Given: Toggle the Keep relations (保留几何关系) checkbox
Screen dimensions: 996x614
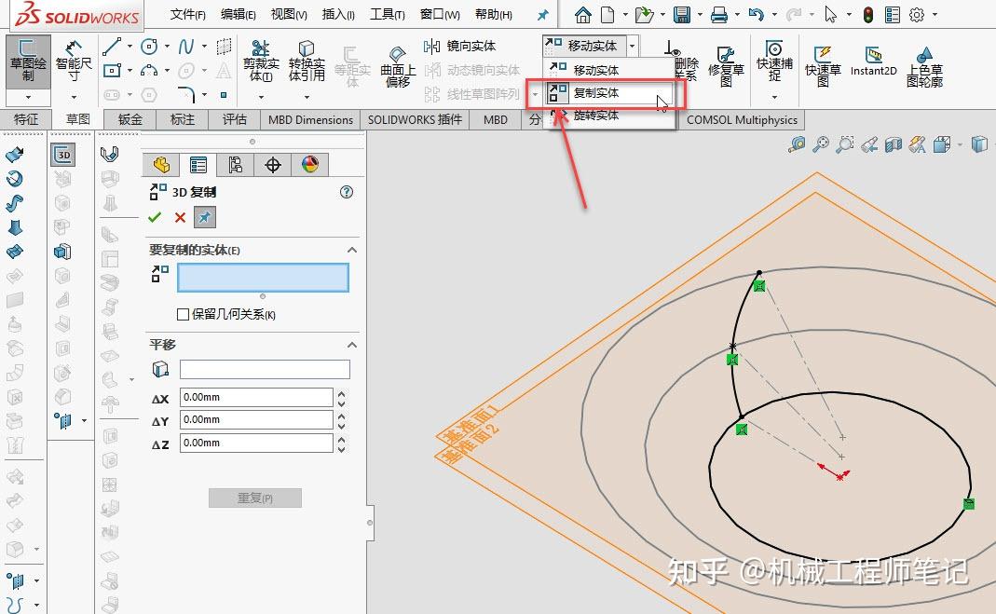Looking at the screenshot, I should click(x=183, y=314).
